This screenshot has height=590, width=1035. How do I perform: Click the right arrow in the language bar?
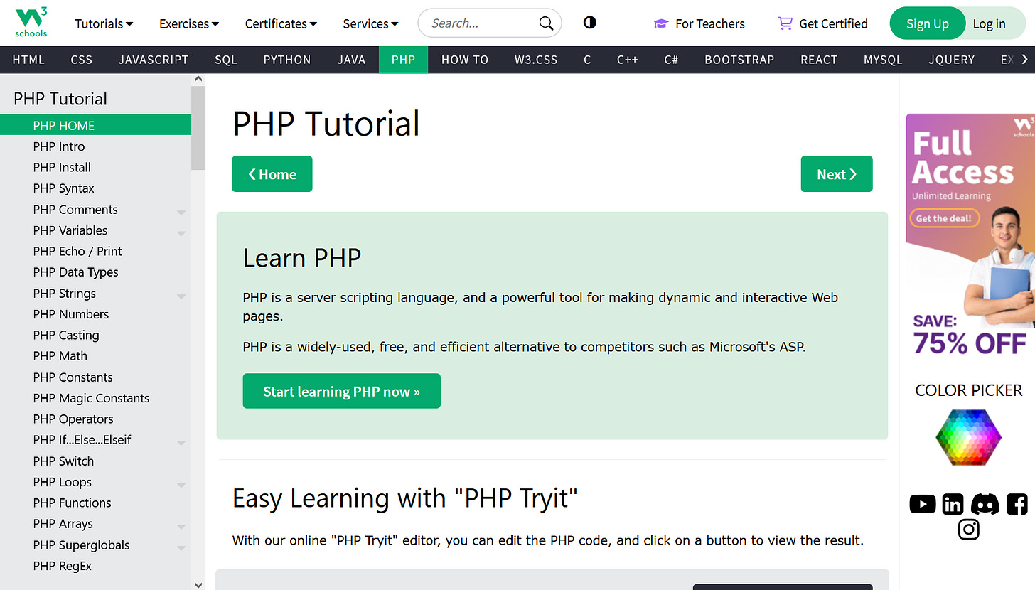(x=1024, y=60)
